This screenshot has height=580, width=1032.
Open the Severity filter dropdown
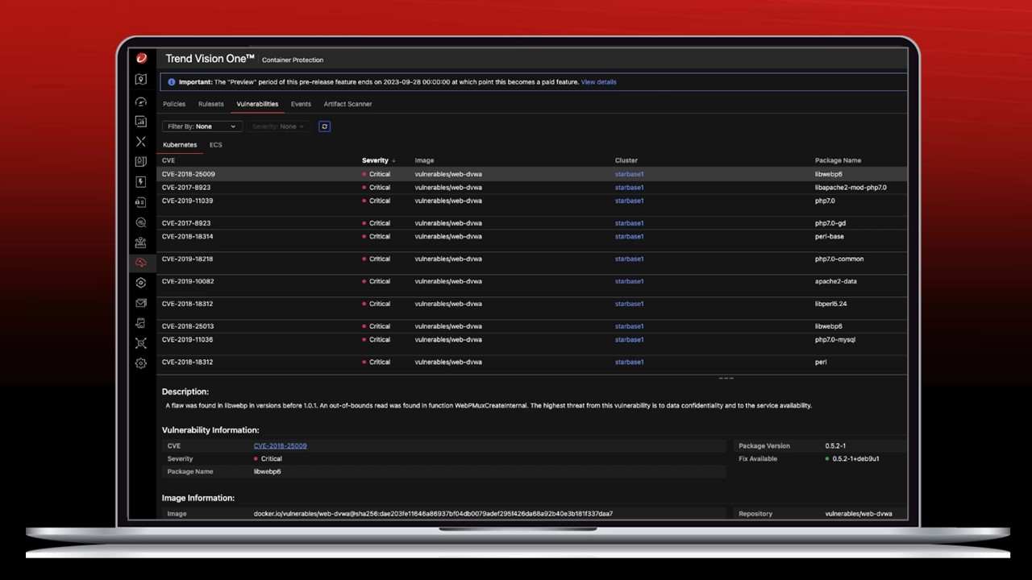(x=278, y=126)
